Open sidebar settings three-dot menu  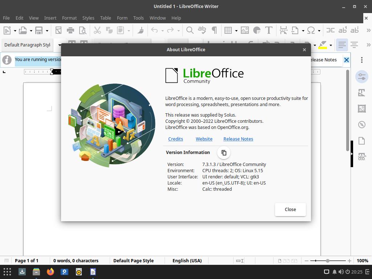click(362, 60)
